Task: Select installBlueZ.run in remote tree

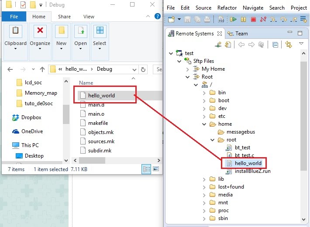Action: 248,171
